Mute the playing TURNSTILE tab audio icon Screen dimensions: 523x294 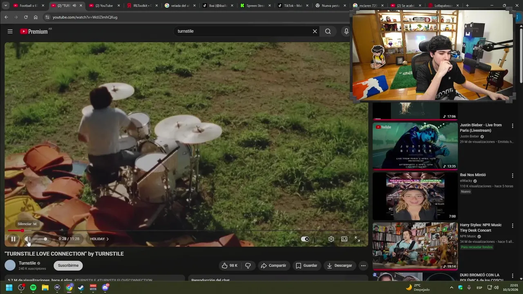(x=74, y=6)
